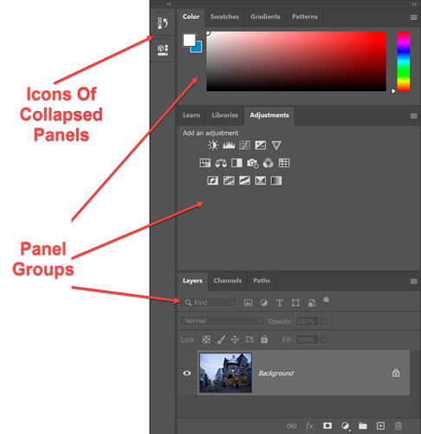
Task: Open the Kind filter dropdown
Action: [x=209, y=302]
